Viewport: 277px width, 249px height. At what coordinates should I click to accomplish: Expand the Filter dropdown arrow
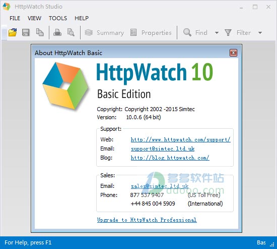pyautogui.click(x=260, y=33)
